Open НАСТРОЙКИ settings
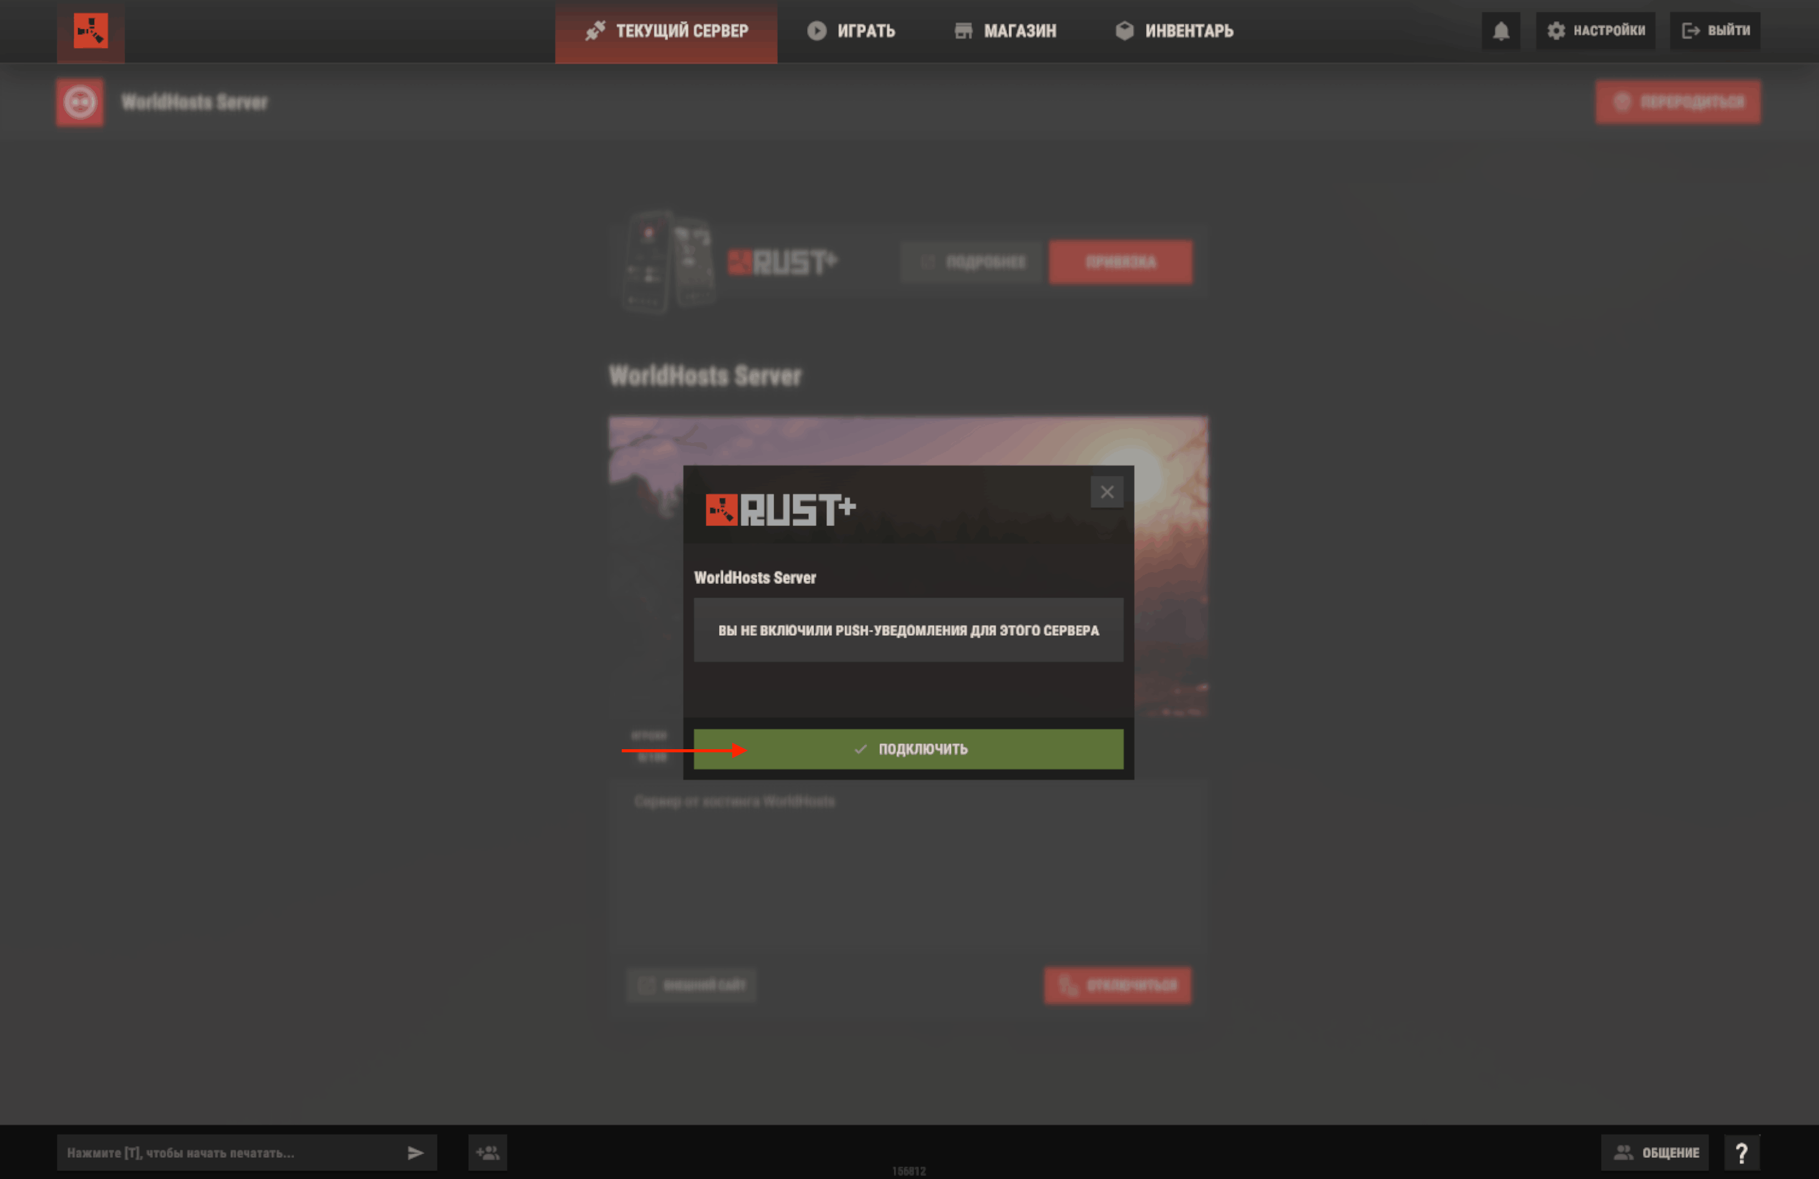 pos(1596,31)
